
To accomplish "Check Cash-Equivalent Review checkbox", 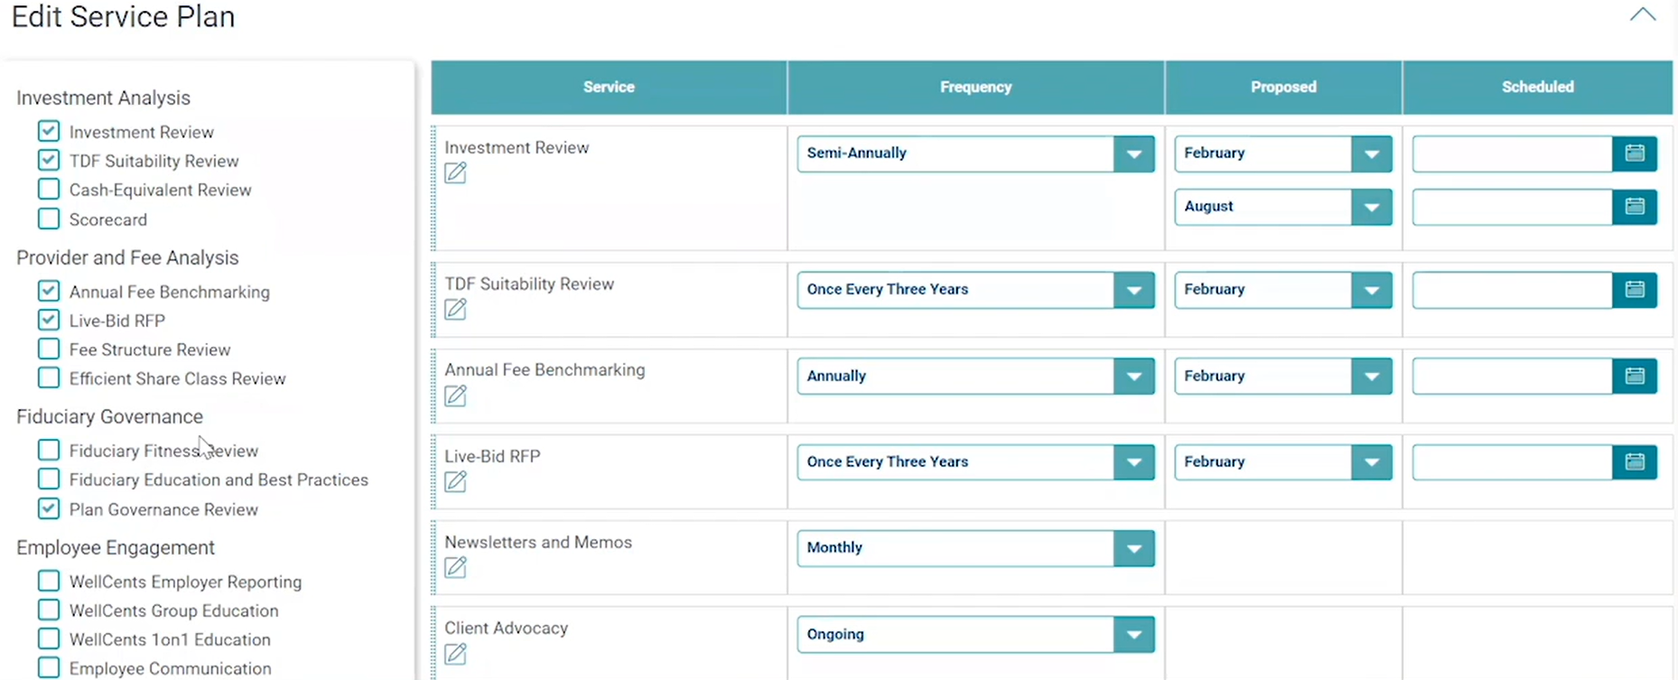I will click(x=49, y=189).
